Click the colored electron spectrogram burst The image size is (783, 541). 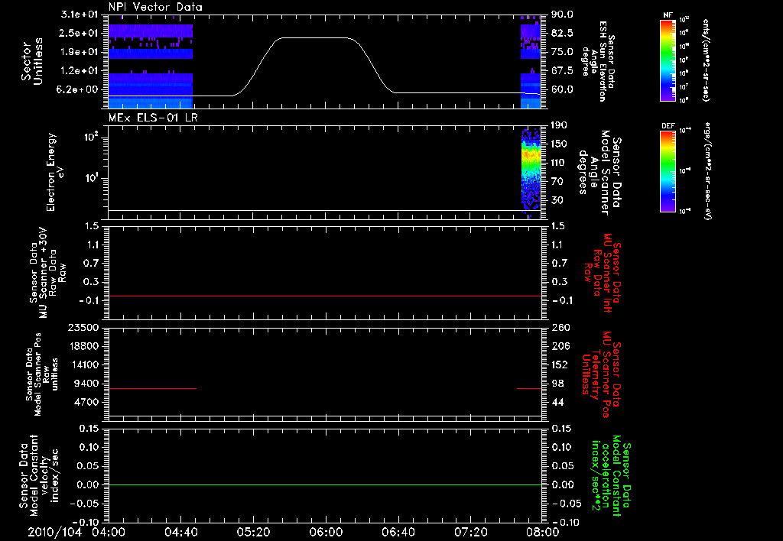(x=531, y=172)
